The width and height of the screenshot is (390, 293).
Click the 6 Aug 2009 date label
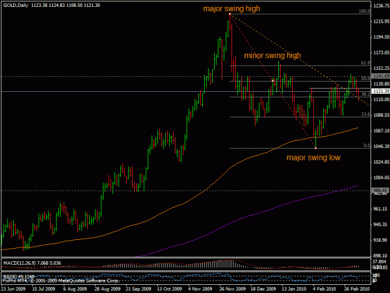(x=75, y=289)
